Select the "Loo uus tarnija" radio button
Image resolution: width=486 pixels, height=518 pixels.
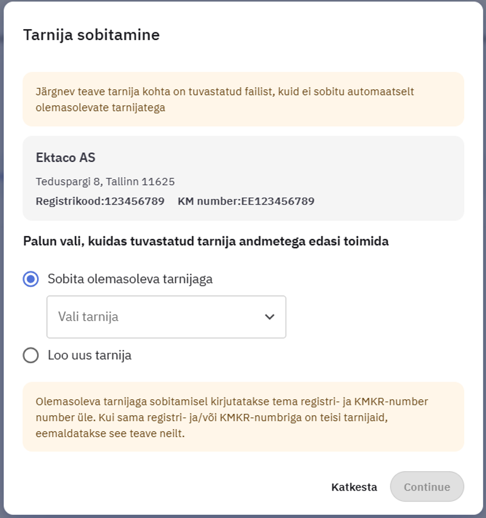coord(30,355)
